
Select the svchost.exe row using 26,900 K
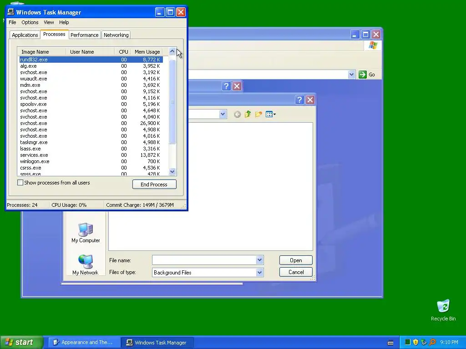(x=91, y=123)
